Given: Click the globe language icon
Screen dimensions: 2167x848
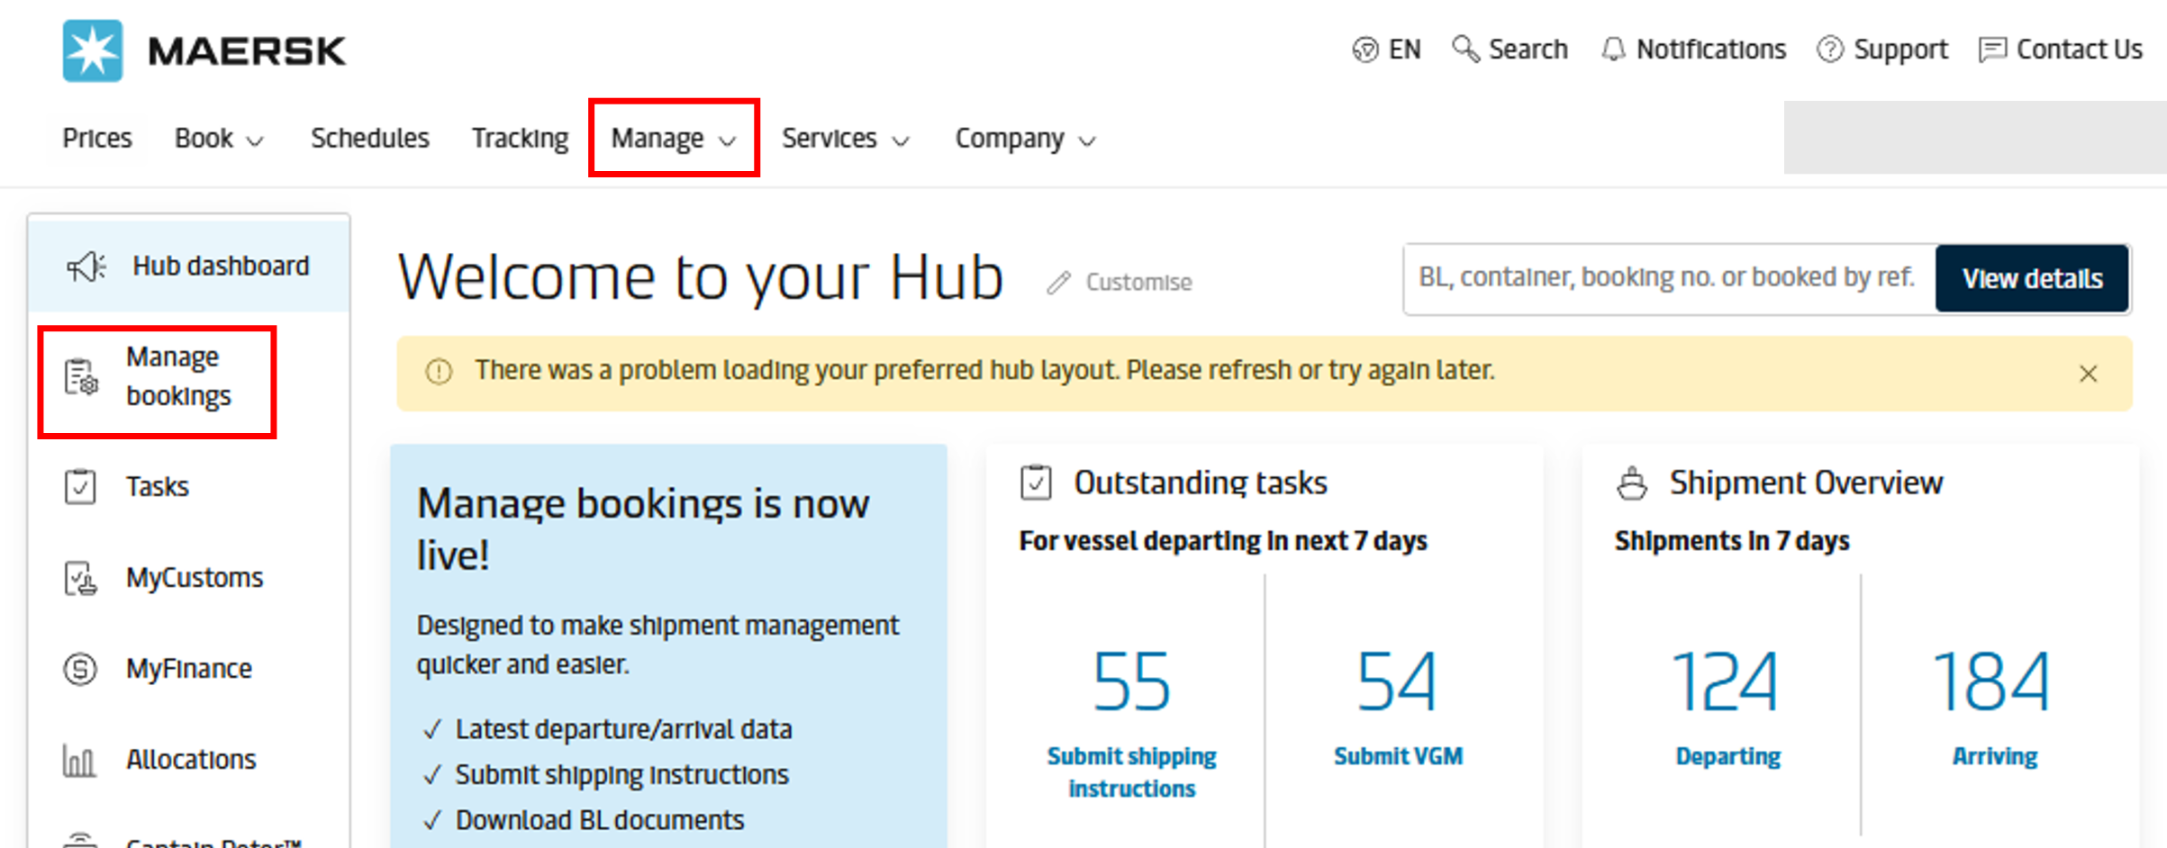Looking at the screenshot, I should pyautogui.click(x=1365, y=50).
